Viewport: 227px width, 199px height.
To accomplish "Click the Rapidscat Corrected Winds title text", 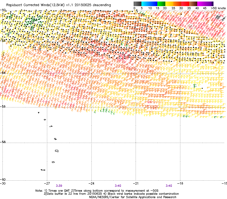I will pos(59,5).
